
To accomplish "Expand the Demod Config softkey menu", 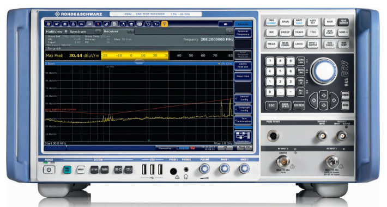I will pos(243,98).
